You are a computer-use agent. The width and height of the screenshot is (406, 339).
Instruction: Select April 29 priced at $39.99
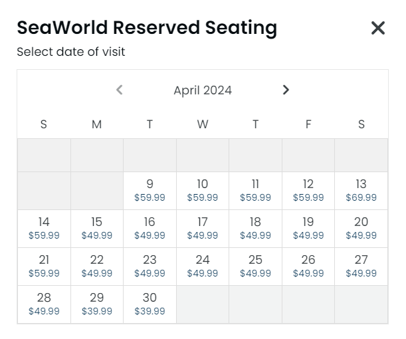pos(97,304)
